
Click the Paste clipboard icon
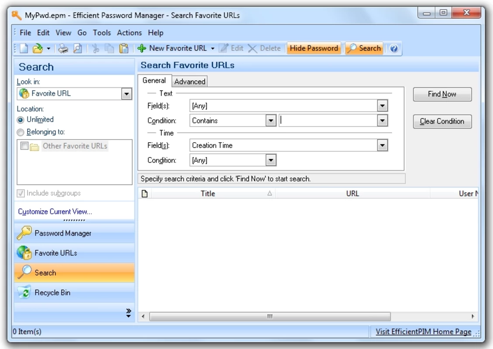(124, 48)
